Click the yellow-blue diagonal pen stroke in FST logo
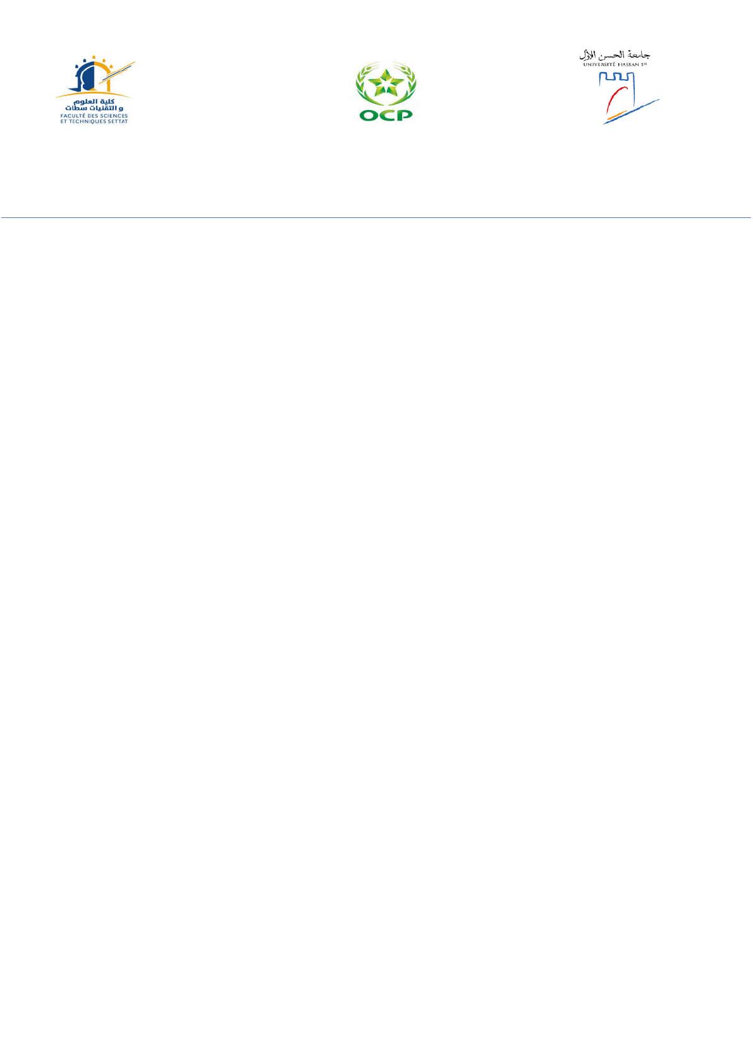Viewport: 753px width, 1064px height. [x=116, y=74]
